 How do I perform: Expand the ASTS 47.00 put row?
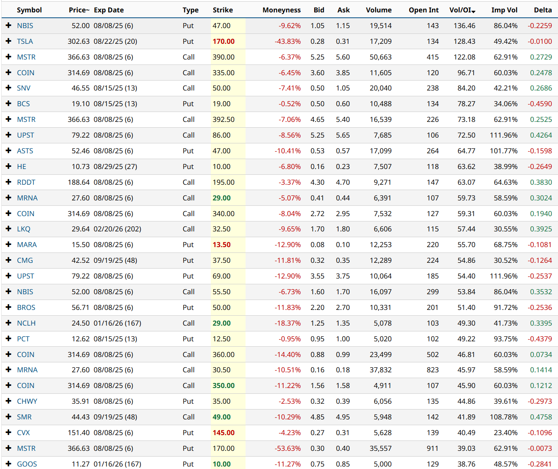tap(8, 151)
